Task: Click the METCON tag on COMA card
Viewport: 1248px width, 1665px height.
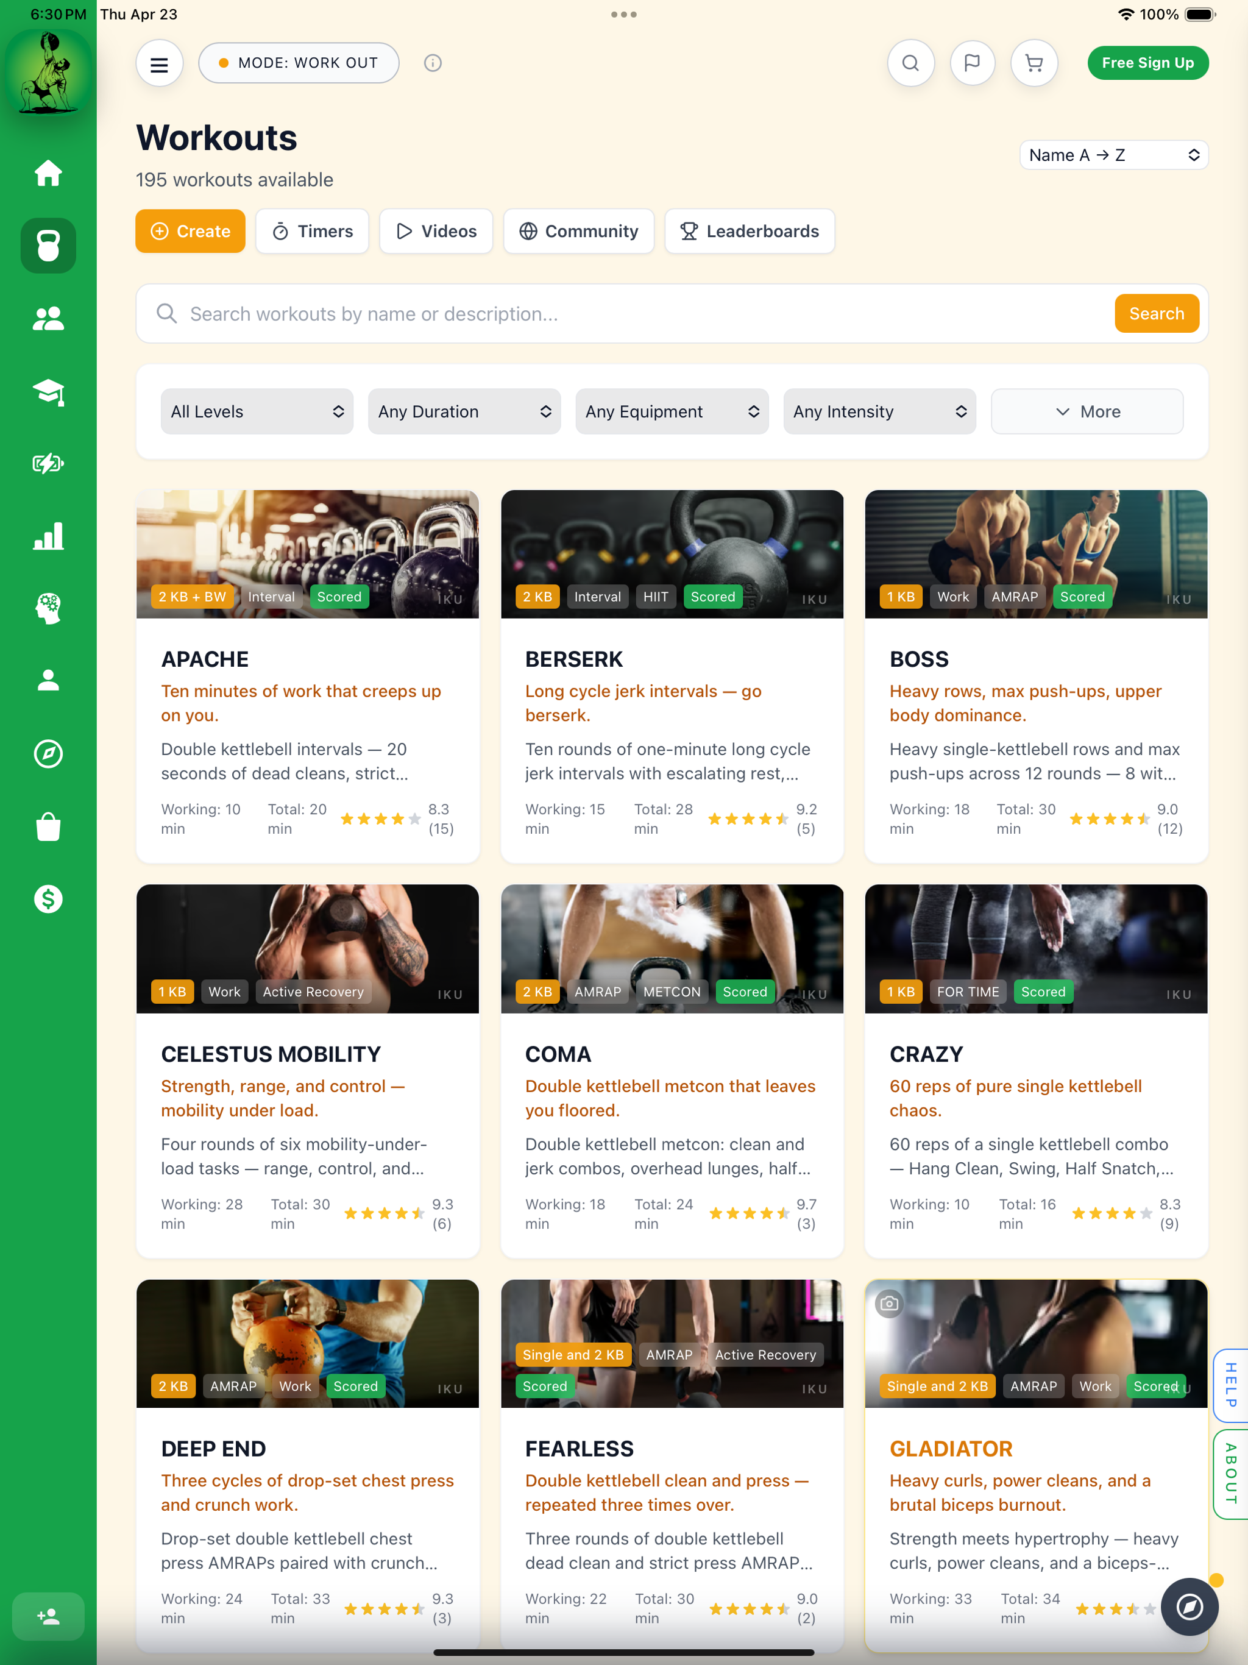Action: coord(672,992)
